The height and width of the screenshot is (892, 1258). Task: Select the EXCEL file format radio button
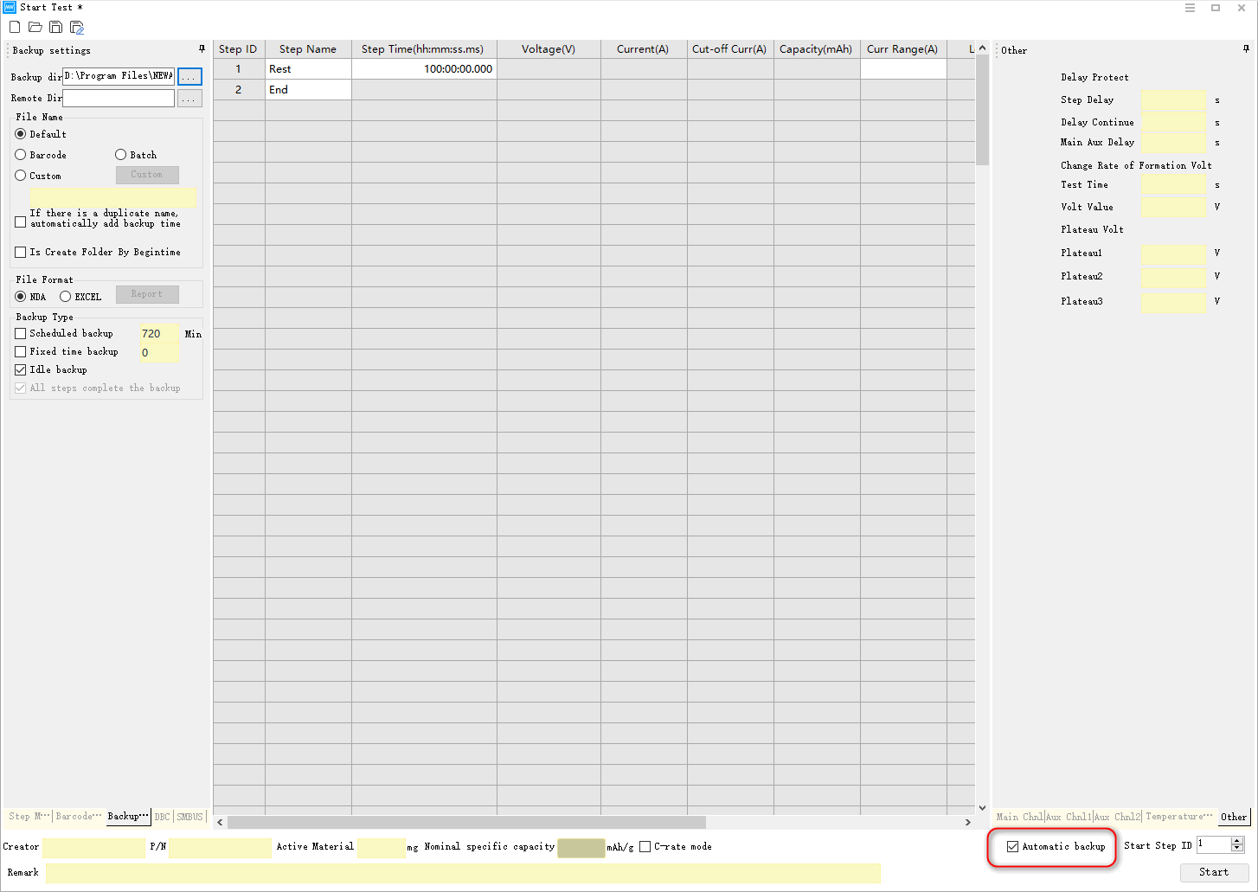66,297
